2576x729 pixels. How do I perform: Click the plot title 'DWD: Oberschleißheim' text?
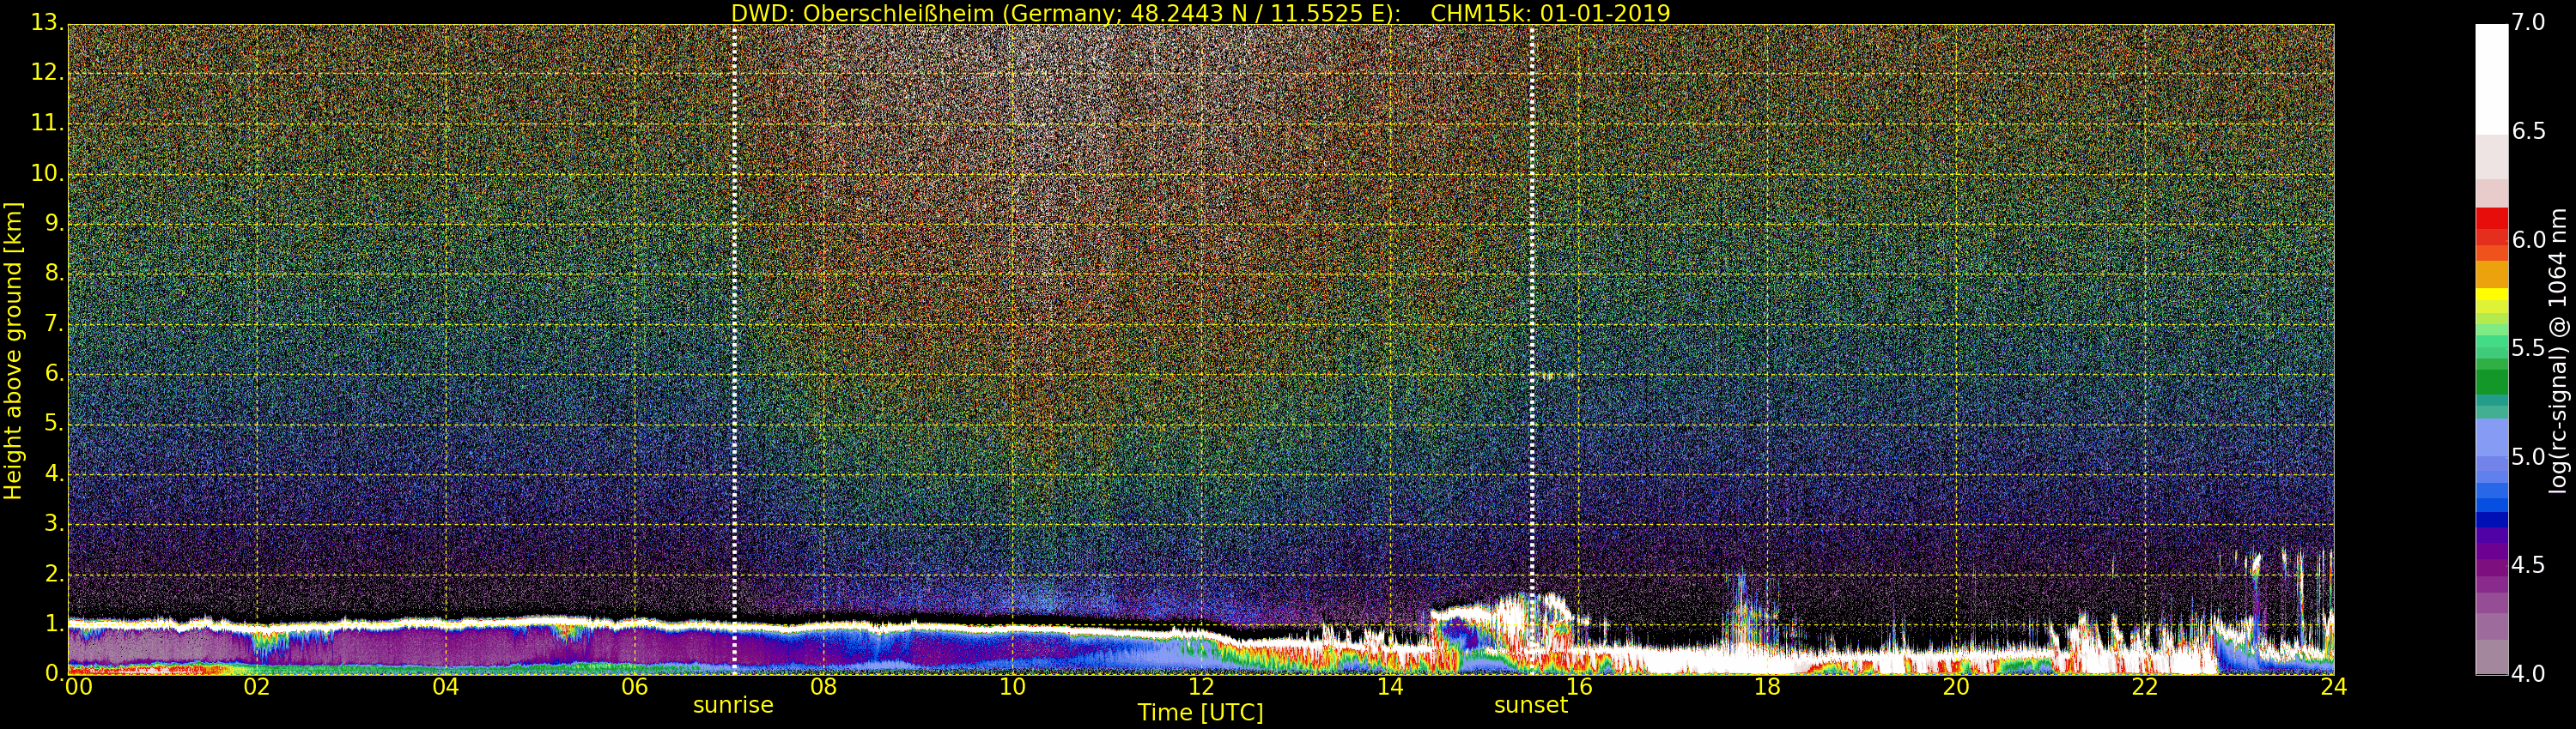pos(862,13)
